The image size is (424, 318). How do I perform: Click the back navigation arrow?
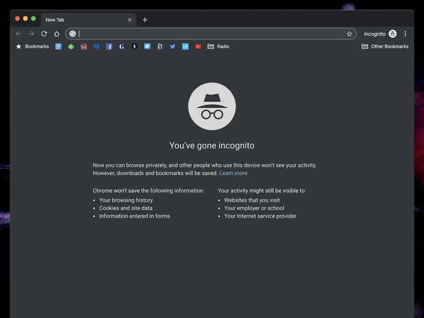pyautogui.click(x=19, y=33)
